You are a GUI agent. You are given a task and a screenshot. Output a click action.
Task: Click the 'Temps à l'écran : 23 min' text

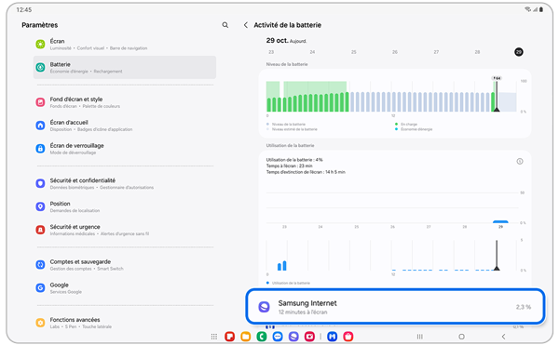tap(290, 166)
